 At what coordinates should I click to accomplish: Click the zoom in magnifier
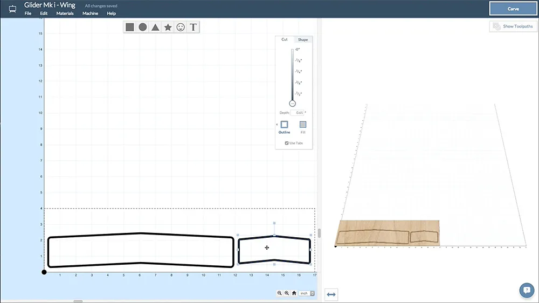click(x=287, y=293)
